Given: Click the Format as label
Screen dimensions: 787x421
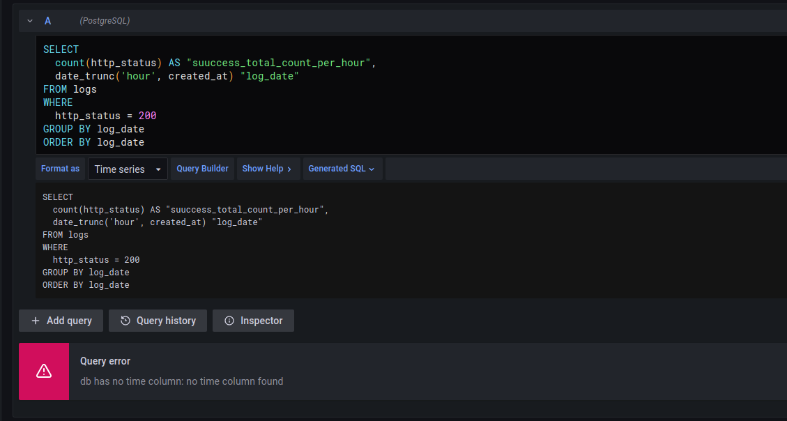Looking at the screenshot, I should point(60,169).
